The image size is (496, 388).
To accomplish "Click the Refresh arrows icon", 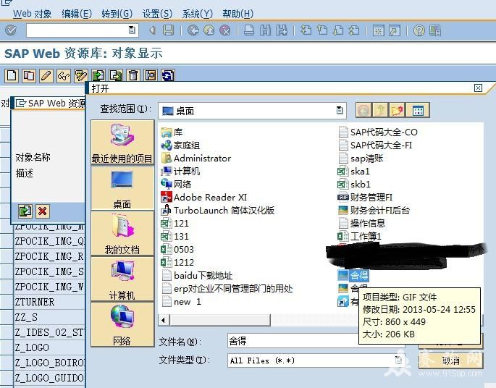I will [x=168, y=75].
